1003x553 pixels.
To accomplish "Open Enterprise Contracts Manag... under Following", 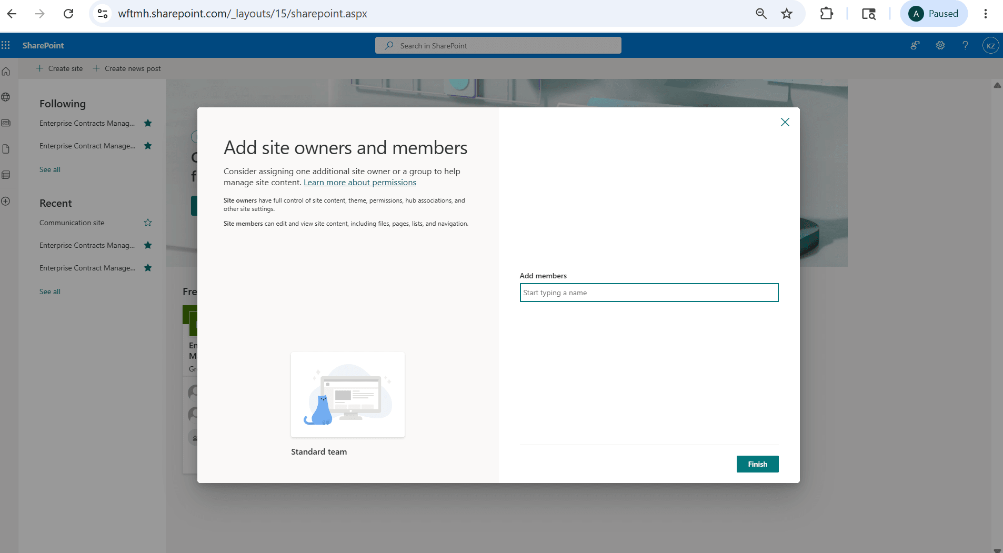I will 87,123.
